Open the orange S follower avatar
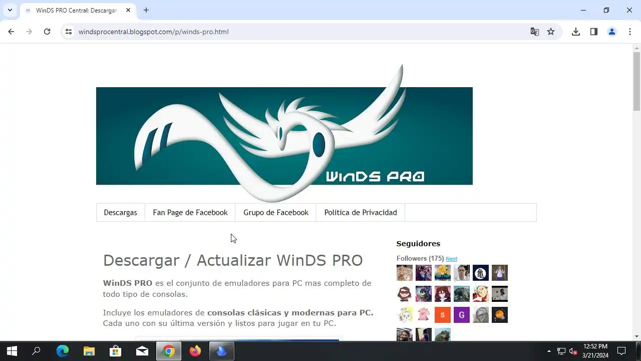641x361 pixels. (x=443, y=315)
